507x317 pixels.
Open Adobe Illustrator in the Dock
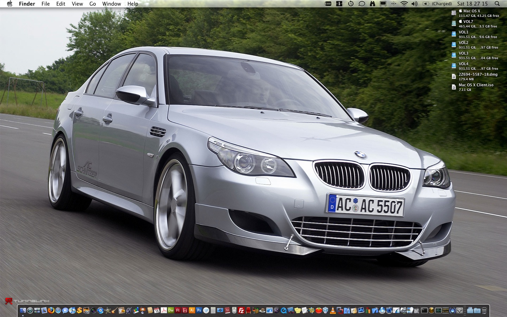[192, 310]
